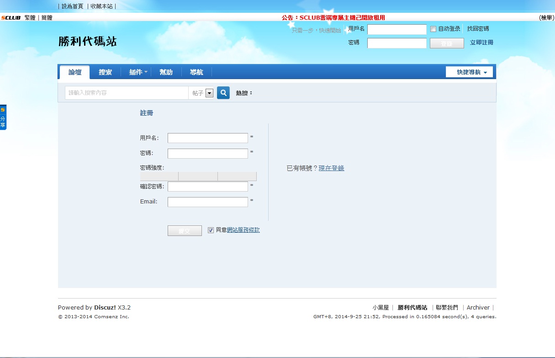Focus the registration Email input field
This screenshot has width=555, height=358.
[x=207, y=202]
